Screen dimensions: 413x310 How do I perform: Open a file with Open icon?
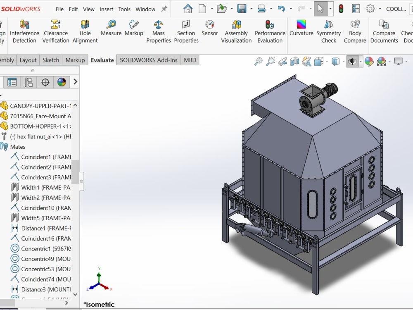click(x=222, y=9)
